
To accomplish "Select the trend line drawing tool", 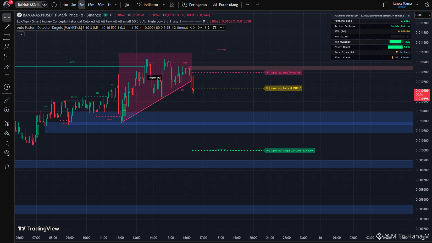I will tap(7, 27).
